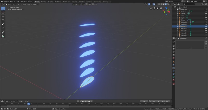Open the outliner filter dropdown

(203, 4)
